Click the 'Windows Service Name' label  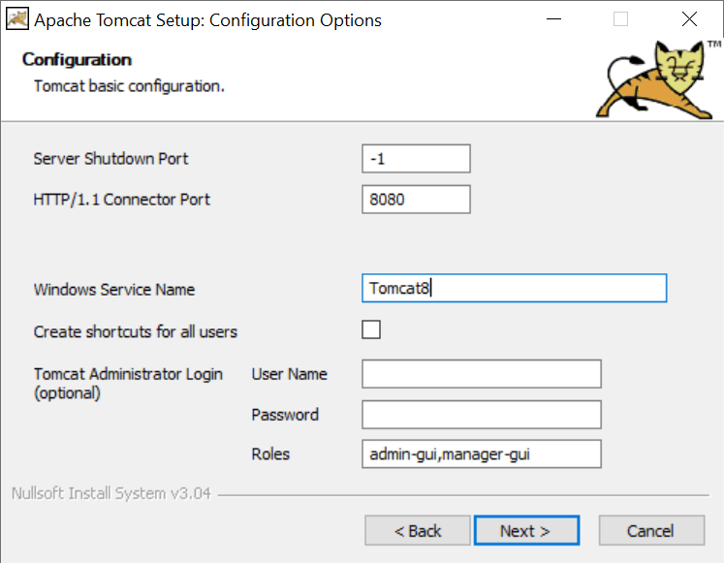pyautogui.click(x=114, y=290)
